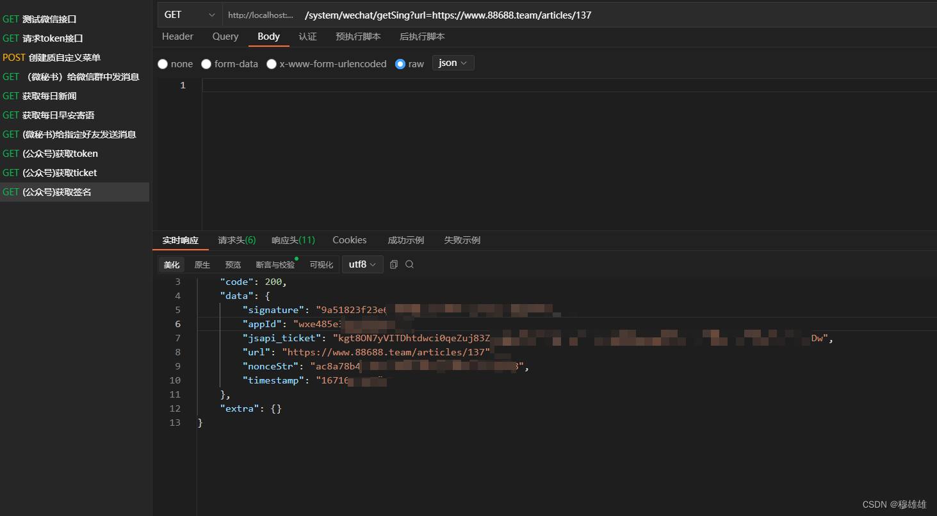Click the "appId" key in the response

263,324
